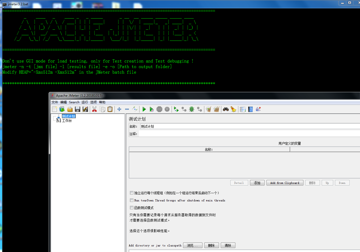Click the Remote Start All green arrows icon
360x252 pixels.
[x=176, y=109]
